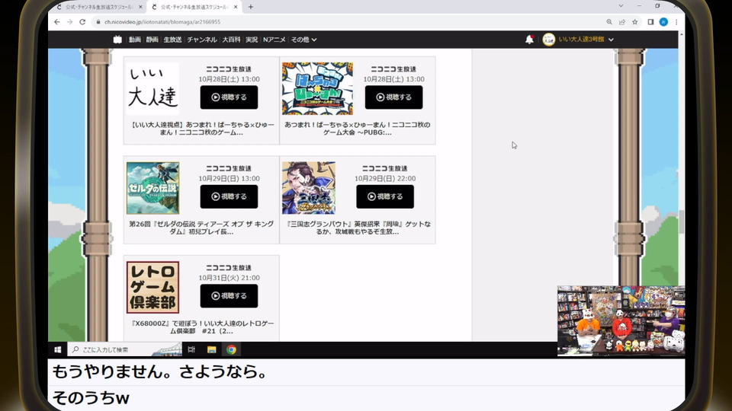
Task: Click the user avatar icon in header
Action: click(x=548, y=40)
